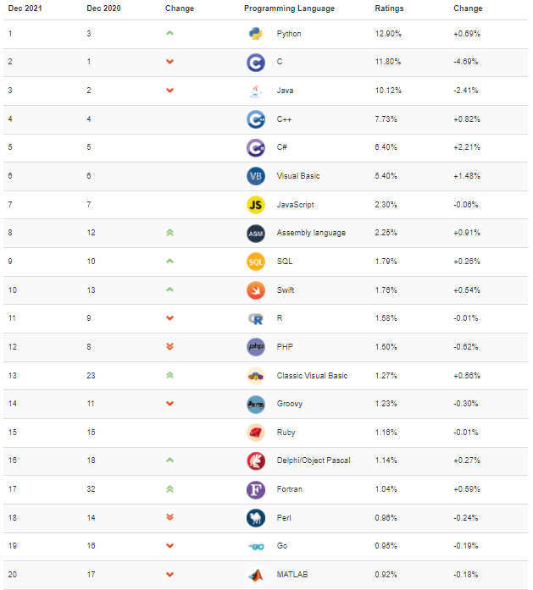Screen dimensions: 533x590
Task: Click the Visual Basic language name
Action: [298, 176]
